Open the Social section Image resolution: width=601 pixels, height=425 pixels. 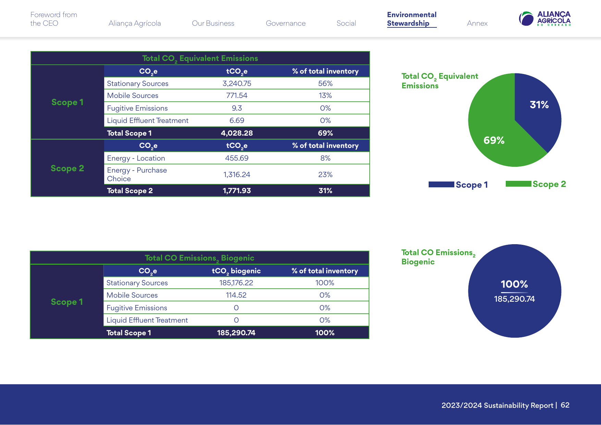[346, 23]
